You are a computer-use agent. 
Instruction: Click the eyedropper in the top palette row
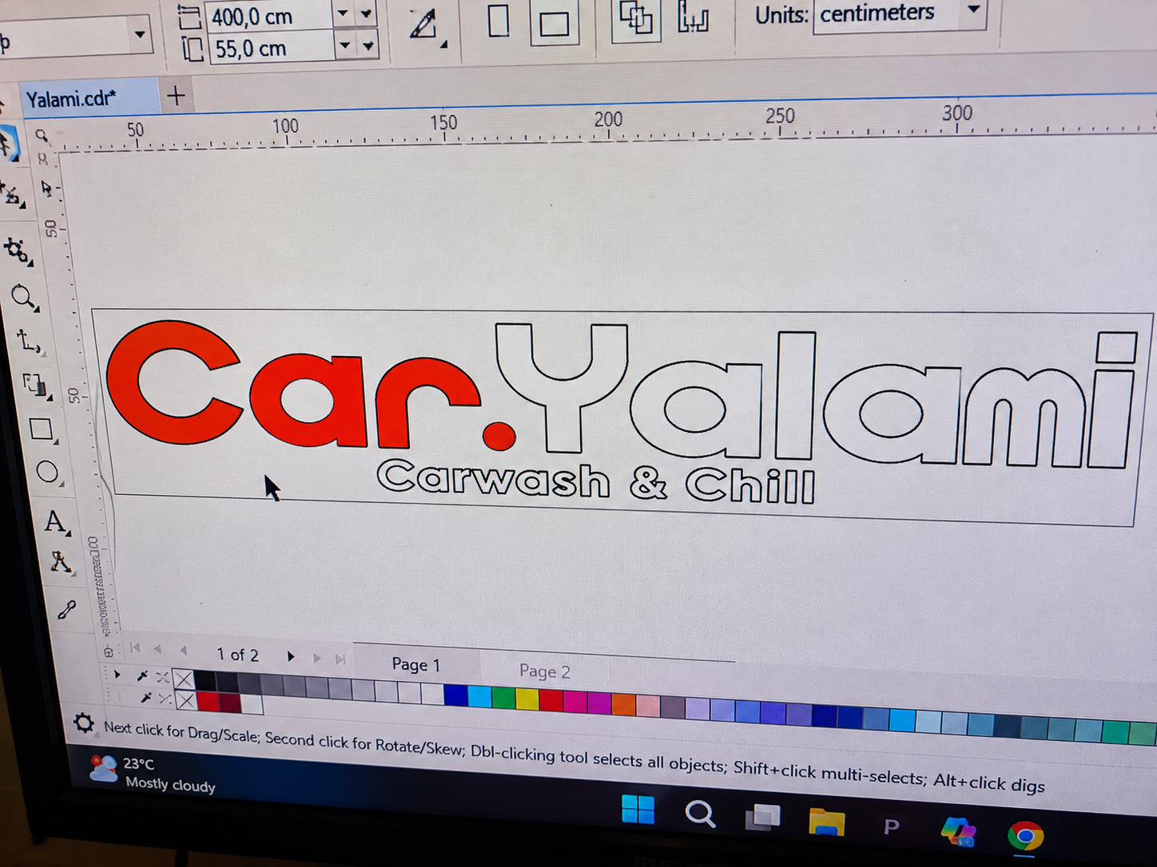[x=143, y=677]
